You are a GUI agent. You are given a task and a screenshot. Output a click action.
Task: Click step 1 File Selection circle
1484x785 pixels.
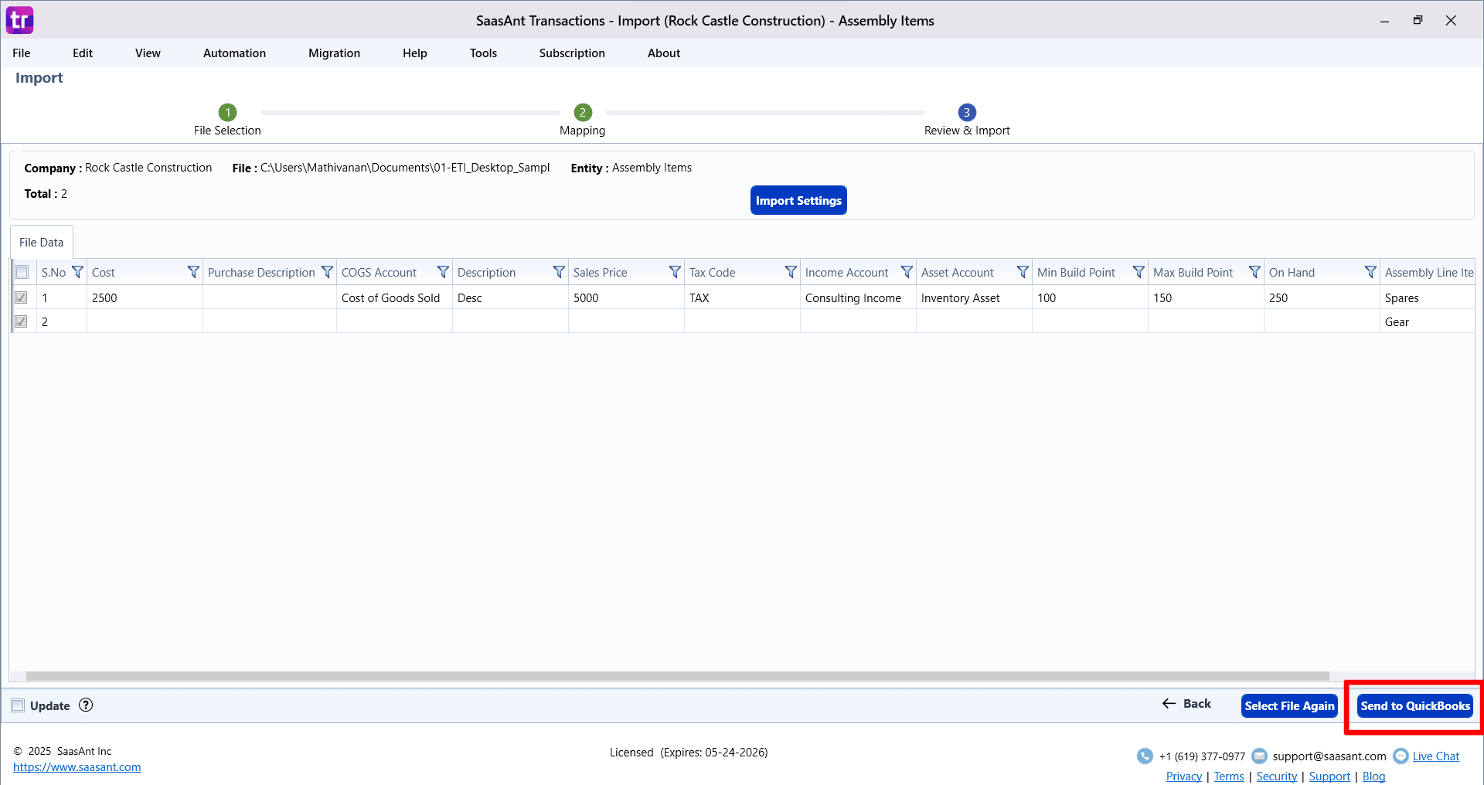[227, 112]
